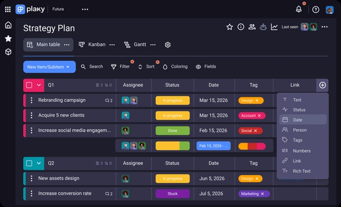Image resolution: width=341 pixels, height=207 pixels.
Task: Remove the Social tag
Action: pyautogui.click(x=256, y=131)
